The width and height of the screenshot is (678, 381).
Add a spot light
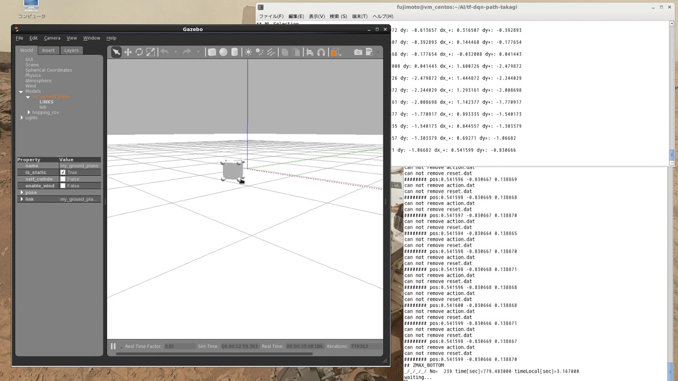(260, 52)
